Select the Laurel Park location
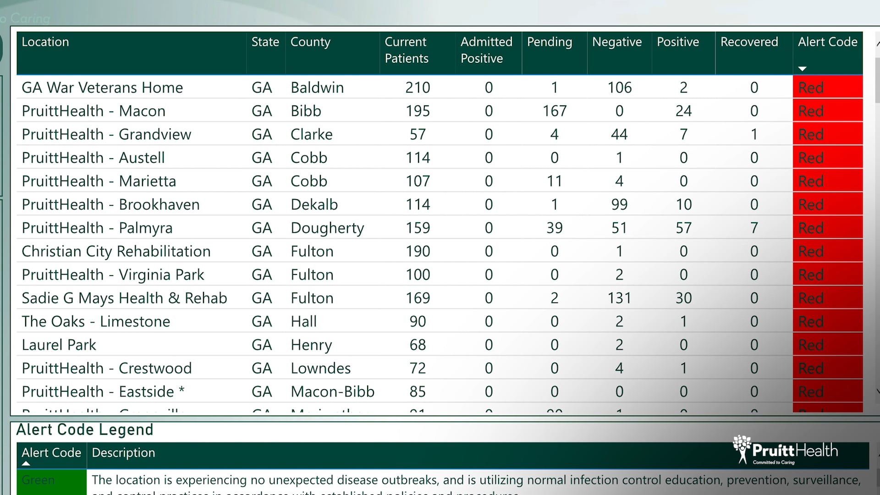 [59, 345]
